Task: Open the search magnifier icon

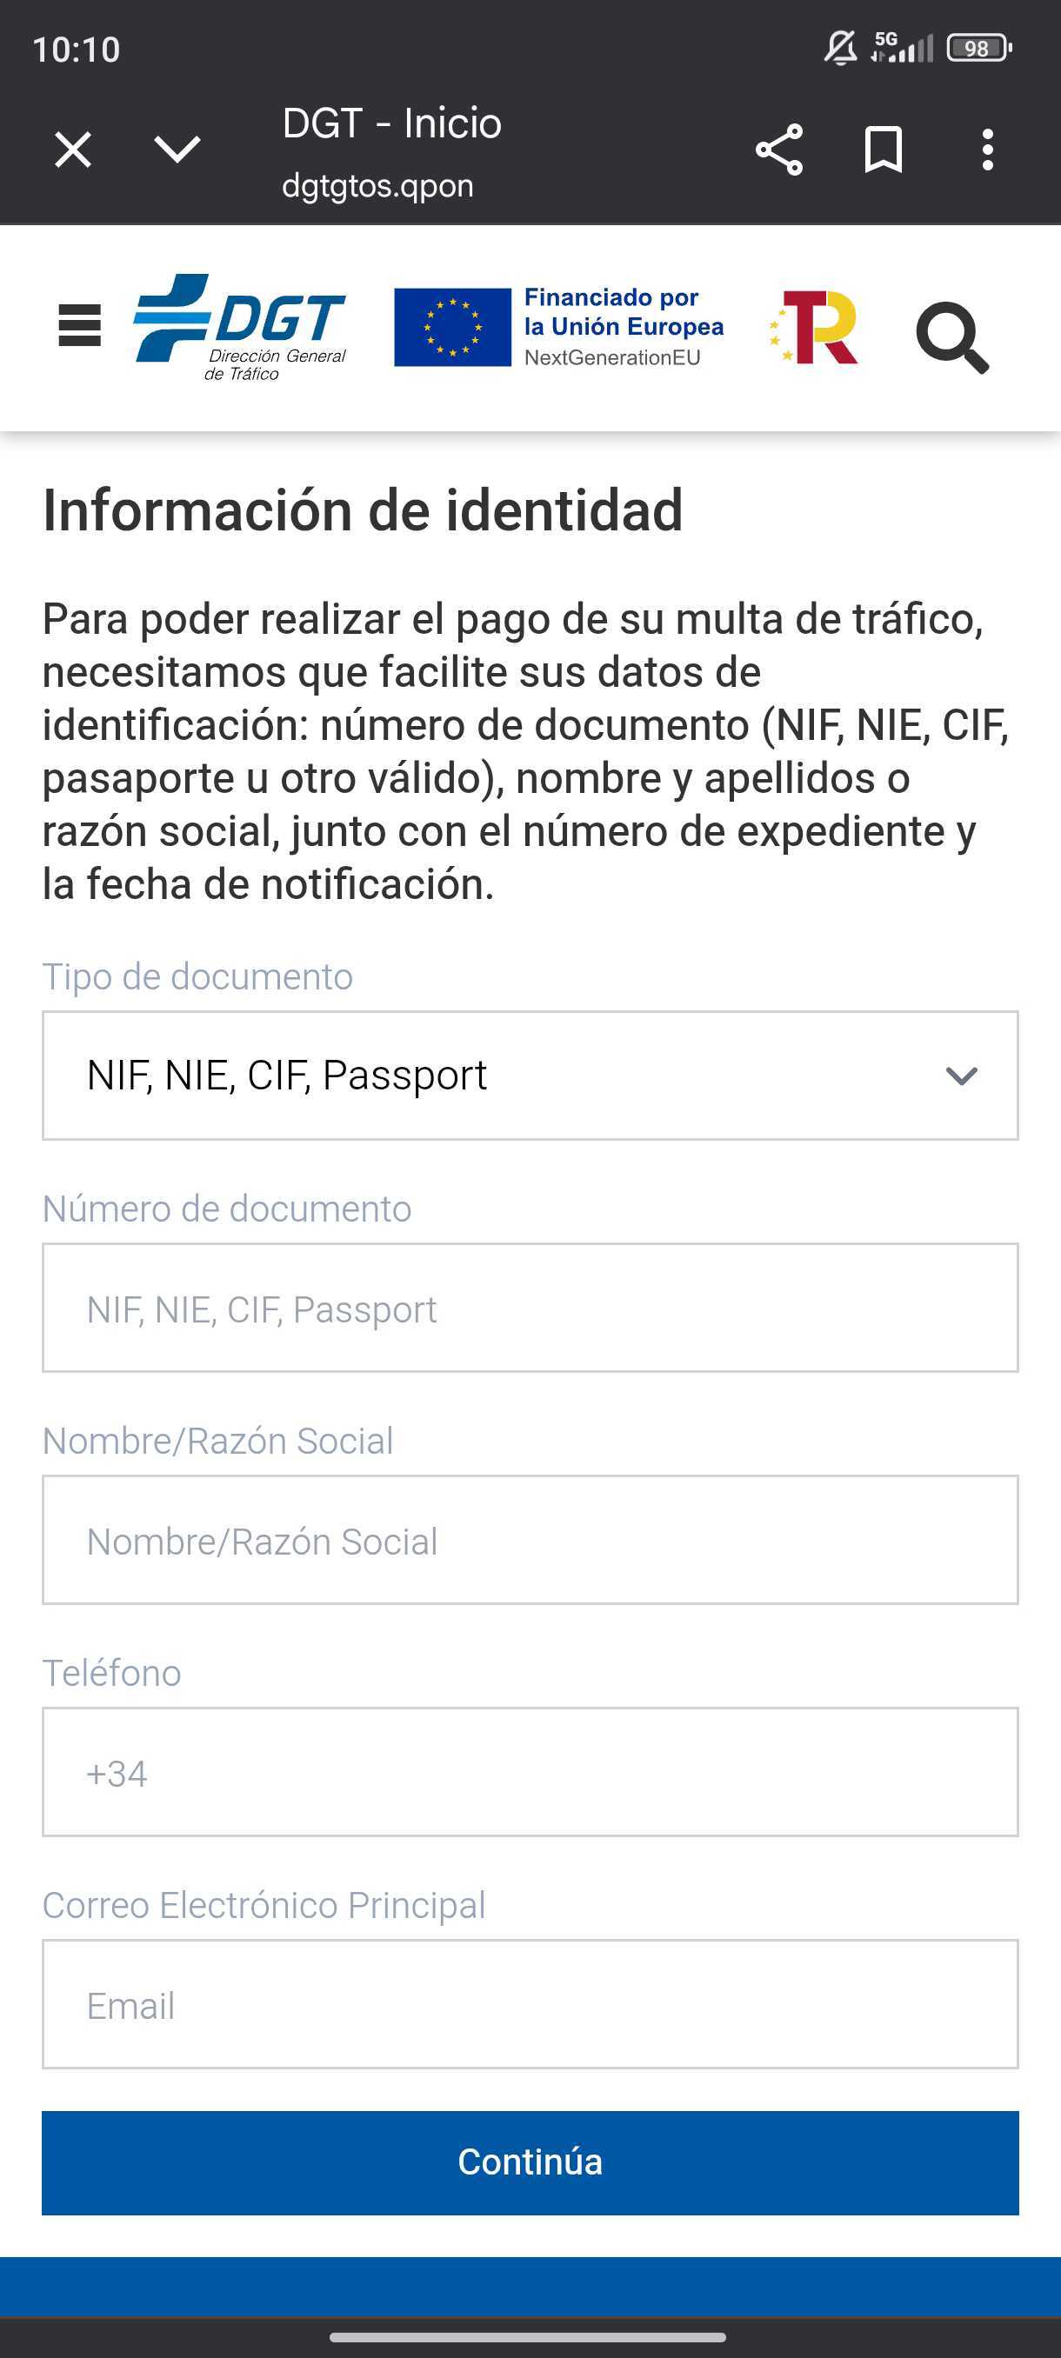Action: 952,336
